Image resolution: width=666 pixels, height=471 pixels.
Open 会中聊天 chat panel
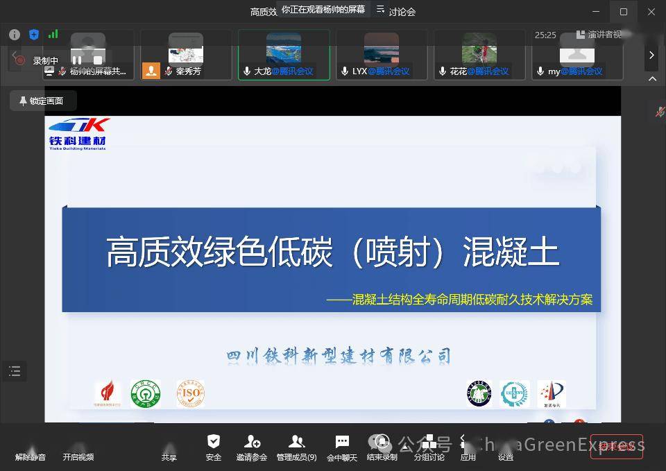click(x=342, y=448)
